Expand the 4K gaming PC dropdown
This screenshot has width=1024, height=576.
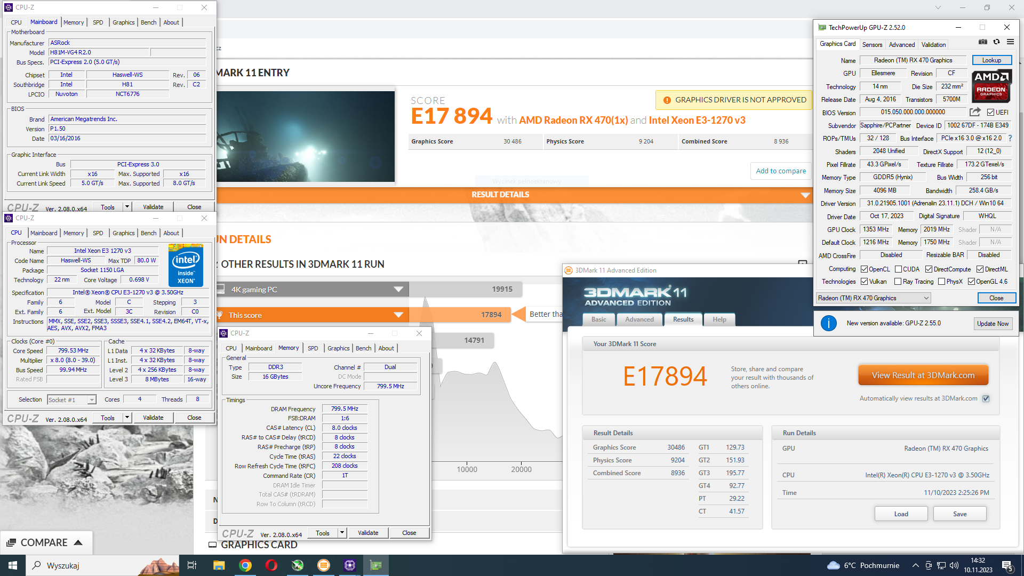(x=398, y=290)
